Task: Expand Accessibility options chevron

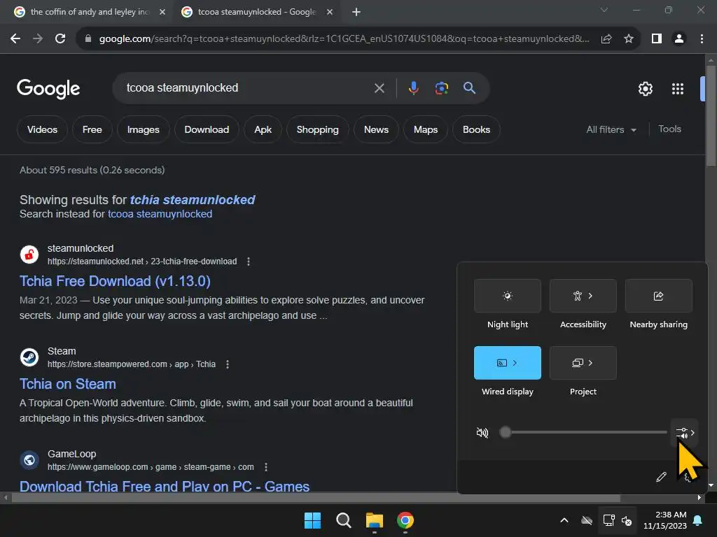Action: 590,296
